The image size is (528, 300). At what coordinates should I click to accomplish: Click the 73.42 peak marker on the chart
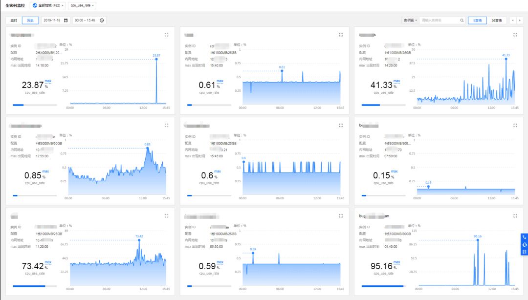(139, 240)
